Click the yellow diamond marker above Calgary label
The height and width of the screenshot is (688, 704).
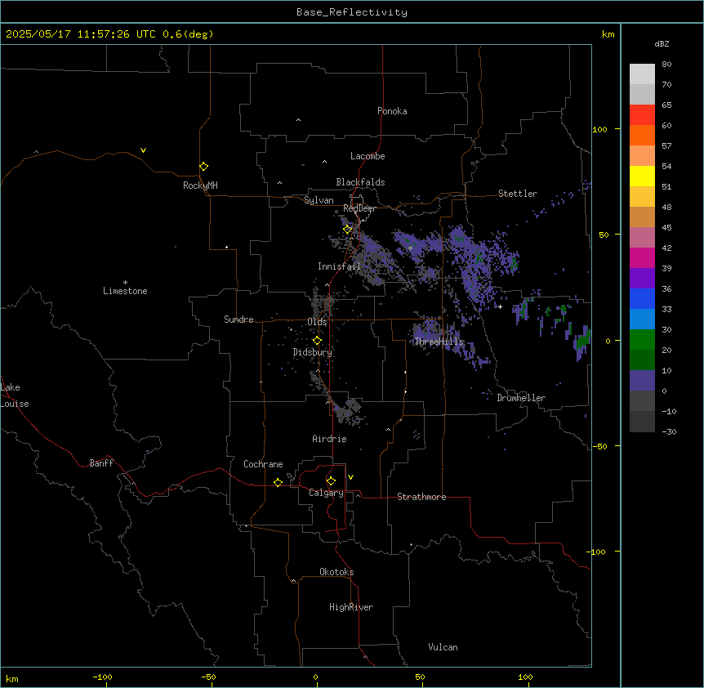pos(331,481)
